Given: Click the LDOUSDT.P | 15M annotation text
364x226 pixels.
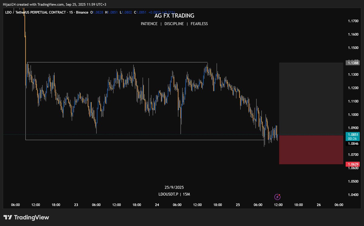Looking at the screenshot, I should (x=174, y=194).
